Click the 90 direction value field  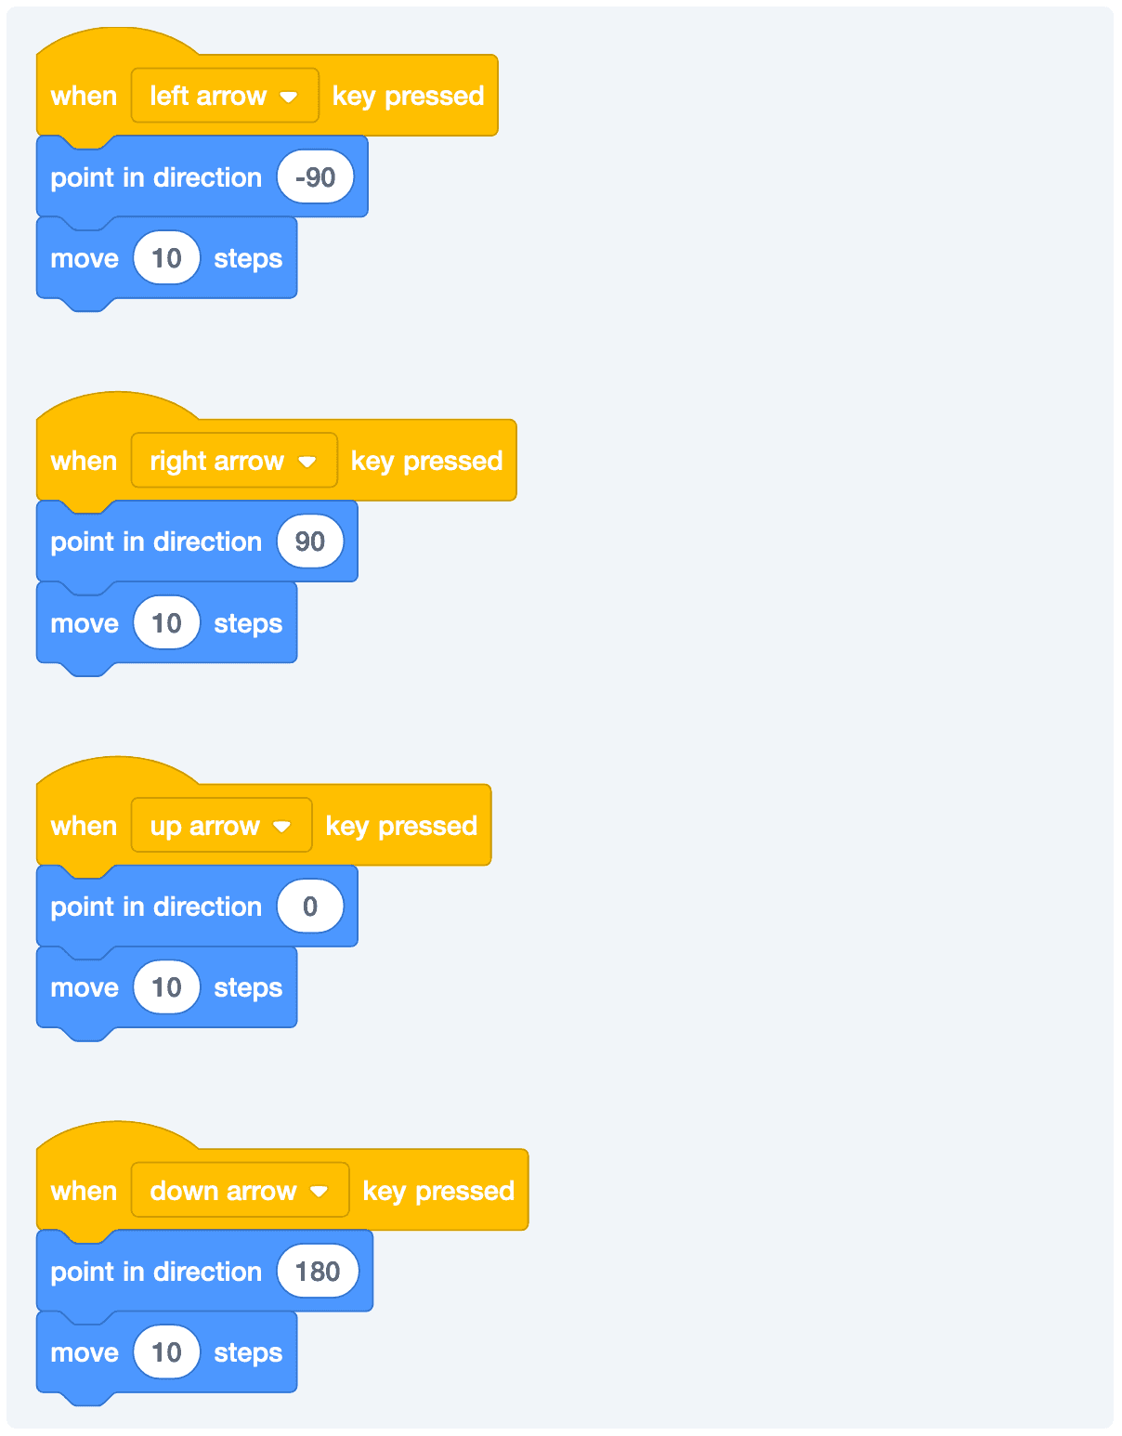click(310, 542)
